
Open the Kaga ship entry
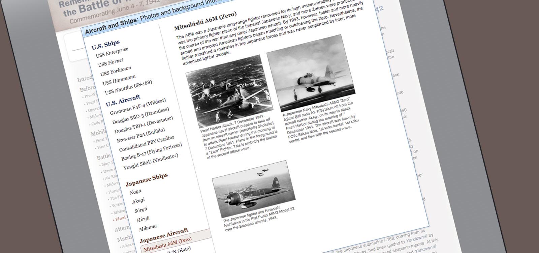(x=135, y=191)
